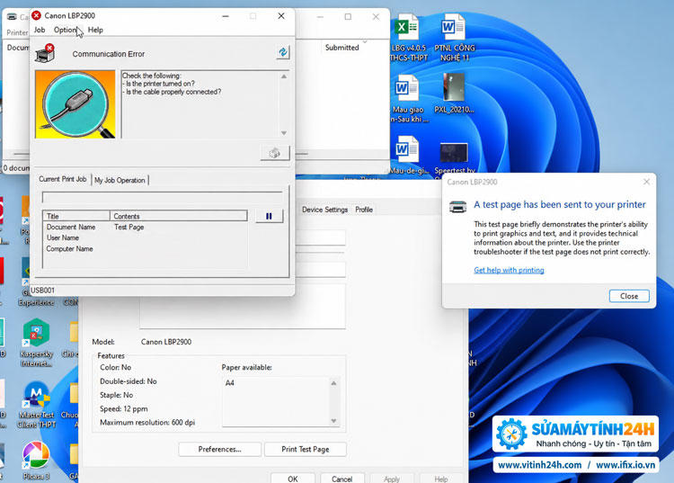Open the Job menu in the Canon LBP2900 status window
This screenshot has height=483, width=674.
coord(40,30)
